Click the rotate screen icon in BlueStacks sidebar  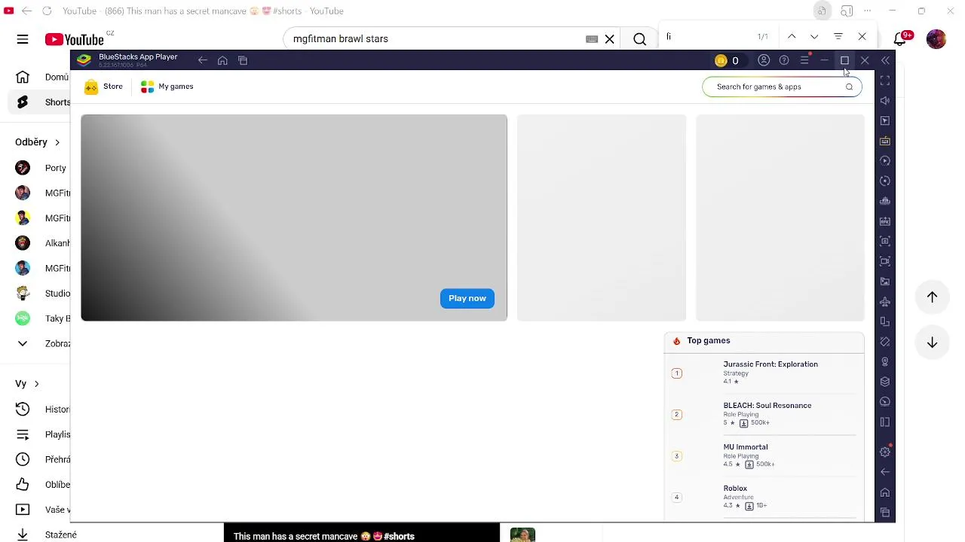click(885, 321)
